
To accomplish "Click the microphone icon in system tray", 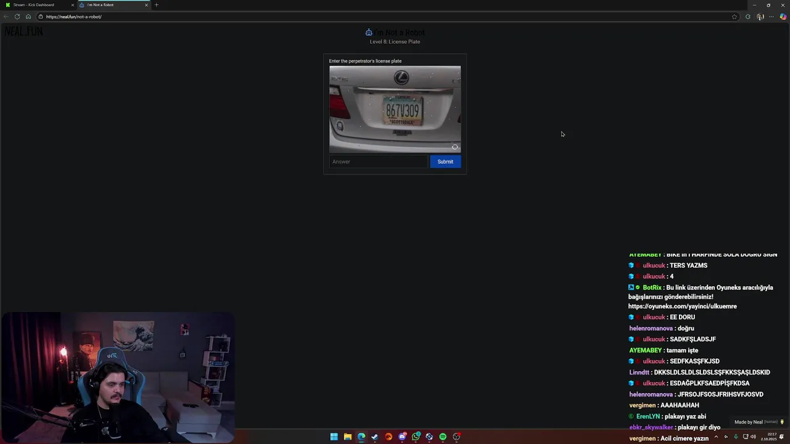I will (x=736, y=437).
